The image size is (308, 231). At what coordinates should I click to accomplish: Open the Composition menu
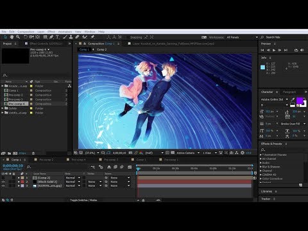click(x=26, y=31)
